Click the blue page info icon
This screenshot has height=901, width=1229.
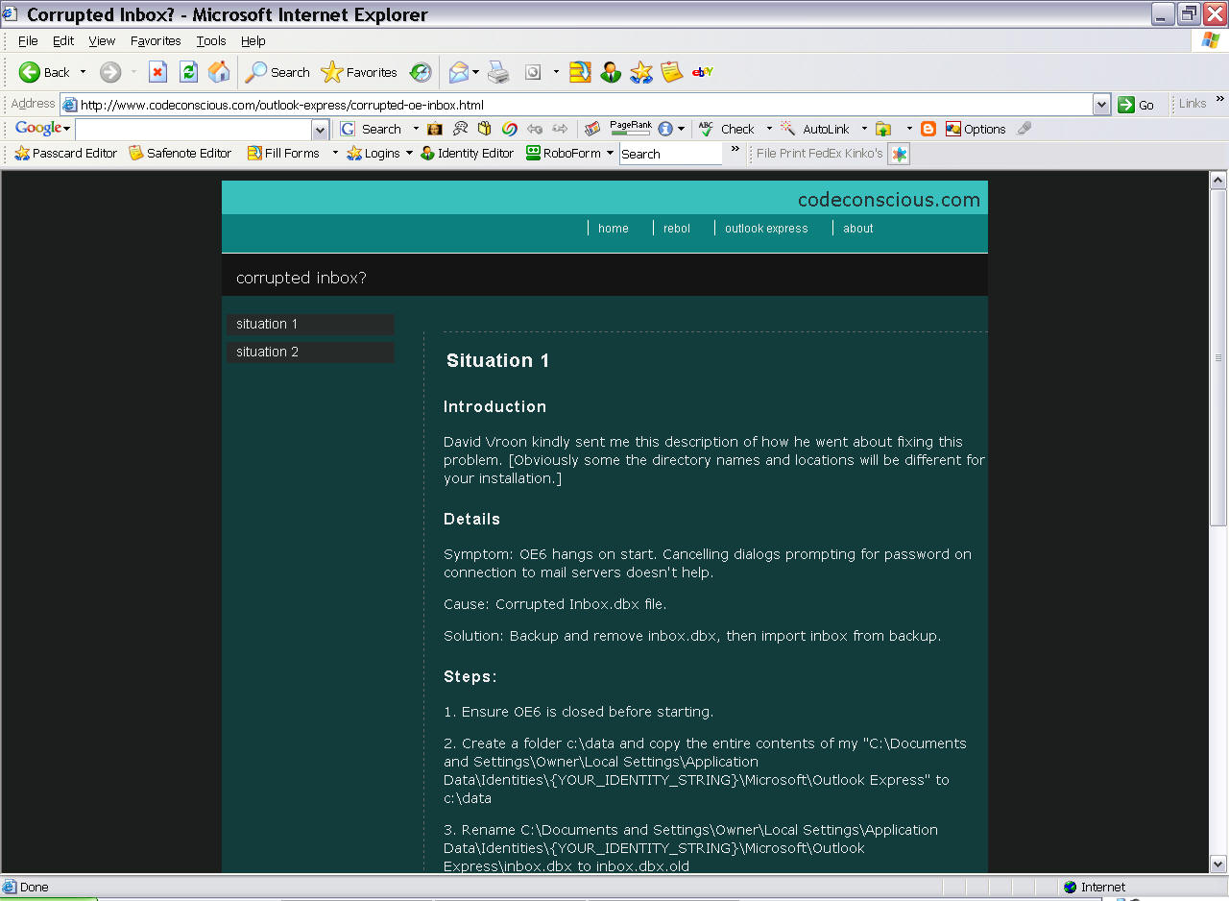(x=664, y=129)
